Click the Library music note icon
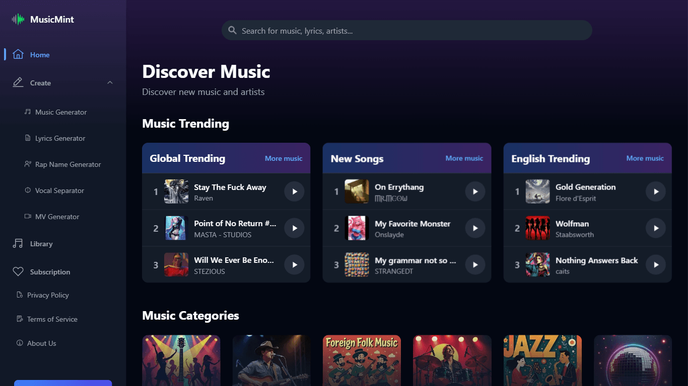688x386 pixels. pos(18,243)
